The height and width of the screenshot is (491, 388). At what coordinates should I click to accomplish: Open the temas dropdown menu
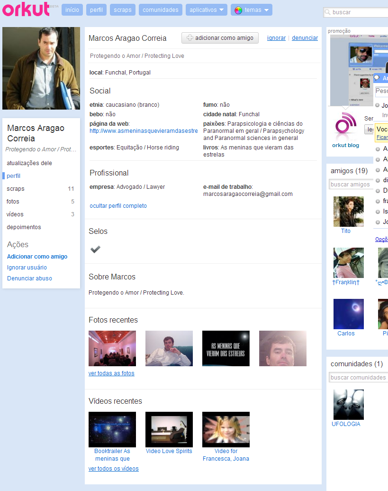coord(252,9)
